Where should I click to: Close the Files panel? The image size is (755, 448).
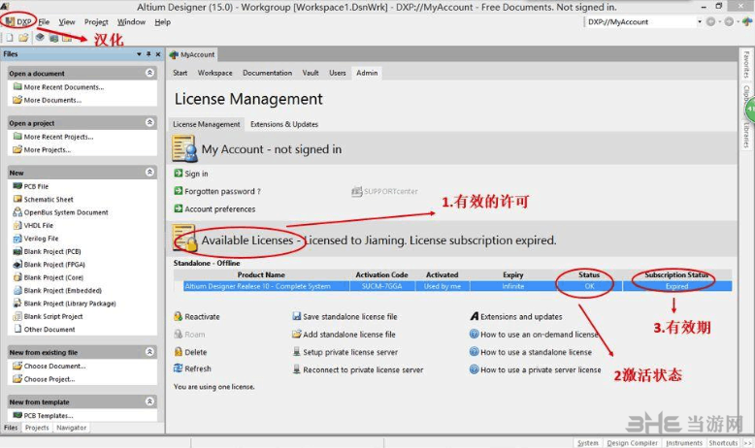point(158,54)
